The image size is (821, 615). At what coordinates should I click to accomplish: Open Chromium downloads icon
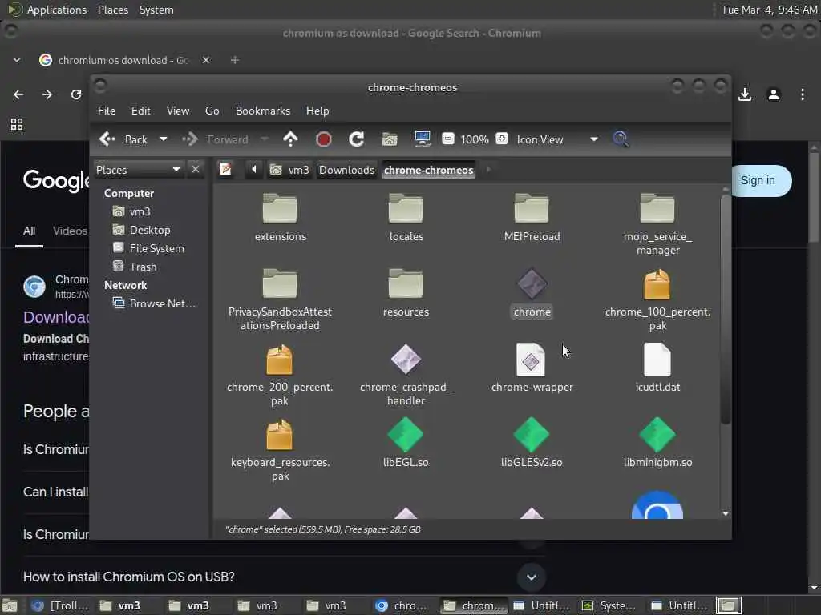[x=745, y=94]
